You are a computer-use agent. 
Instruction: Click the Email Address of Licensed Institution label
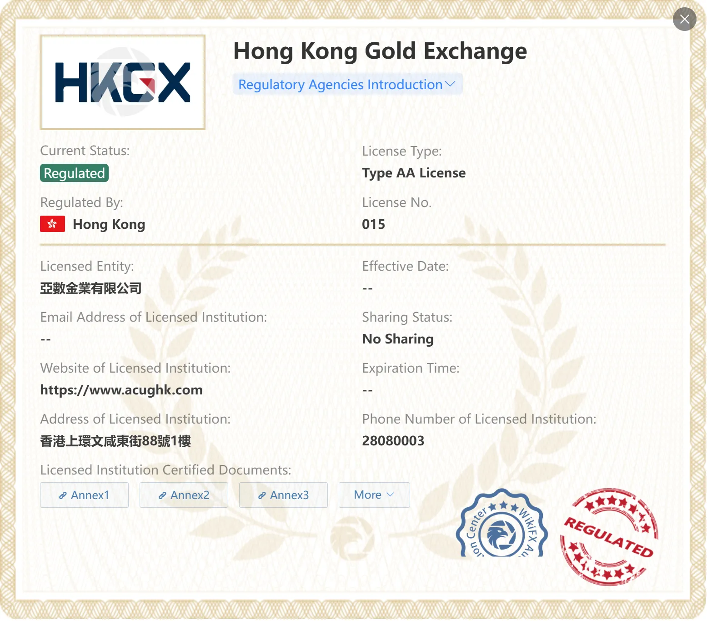pos(154,317)
